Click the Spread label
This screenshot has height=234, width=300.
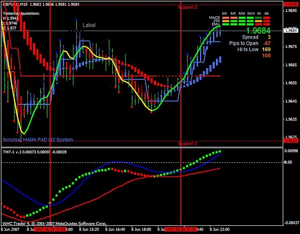tap(250, 37)
